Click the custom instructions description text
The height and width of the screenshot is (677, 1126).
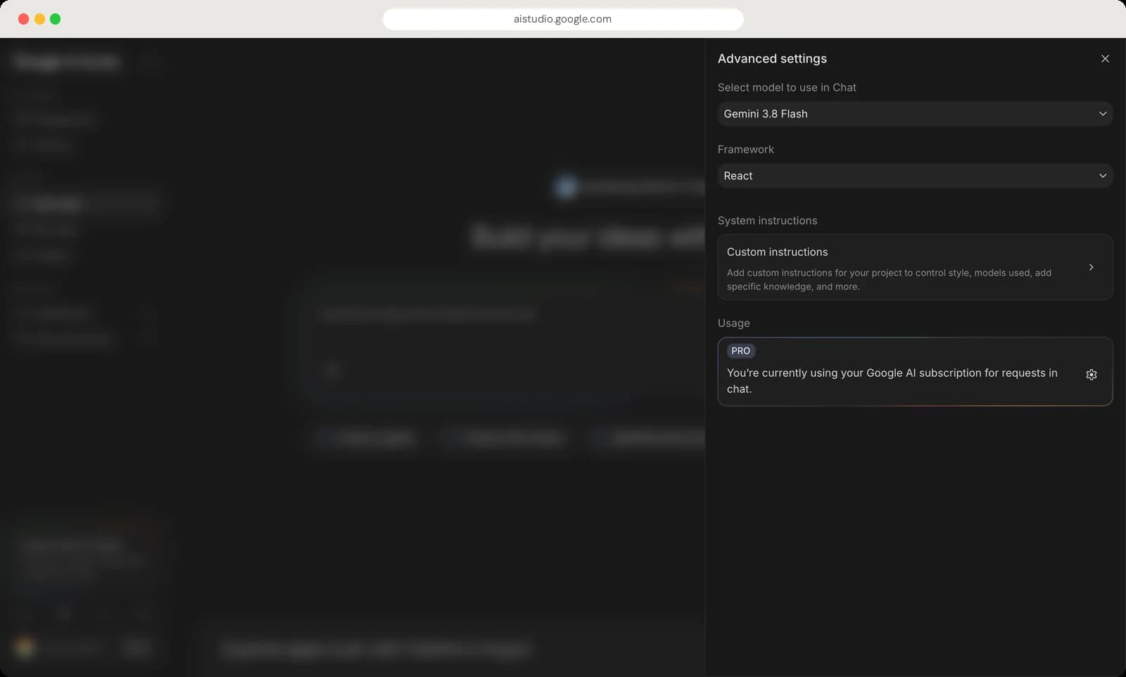[x=889, y=280]
